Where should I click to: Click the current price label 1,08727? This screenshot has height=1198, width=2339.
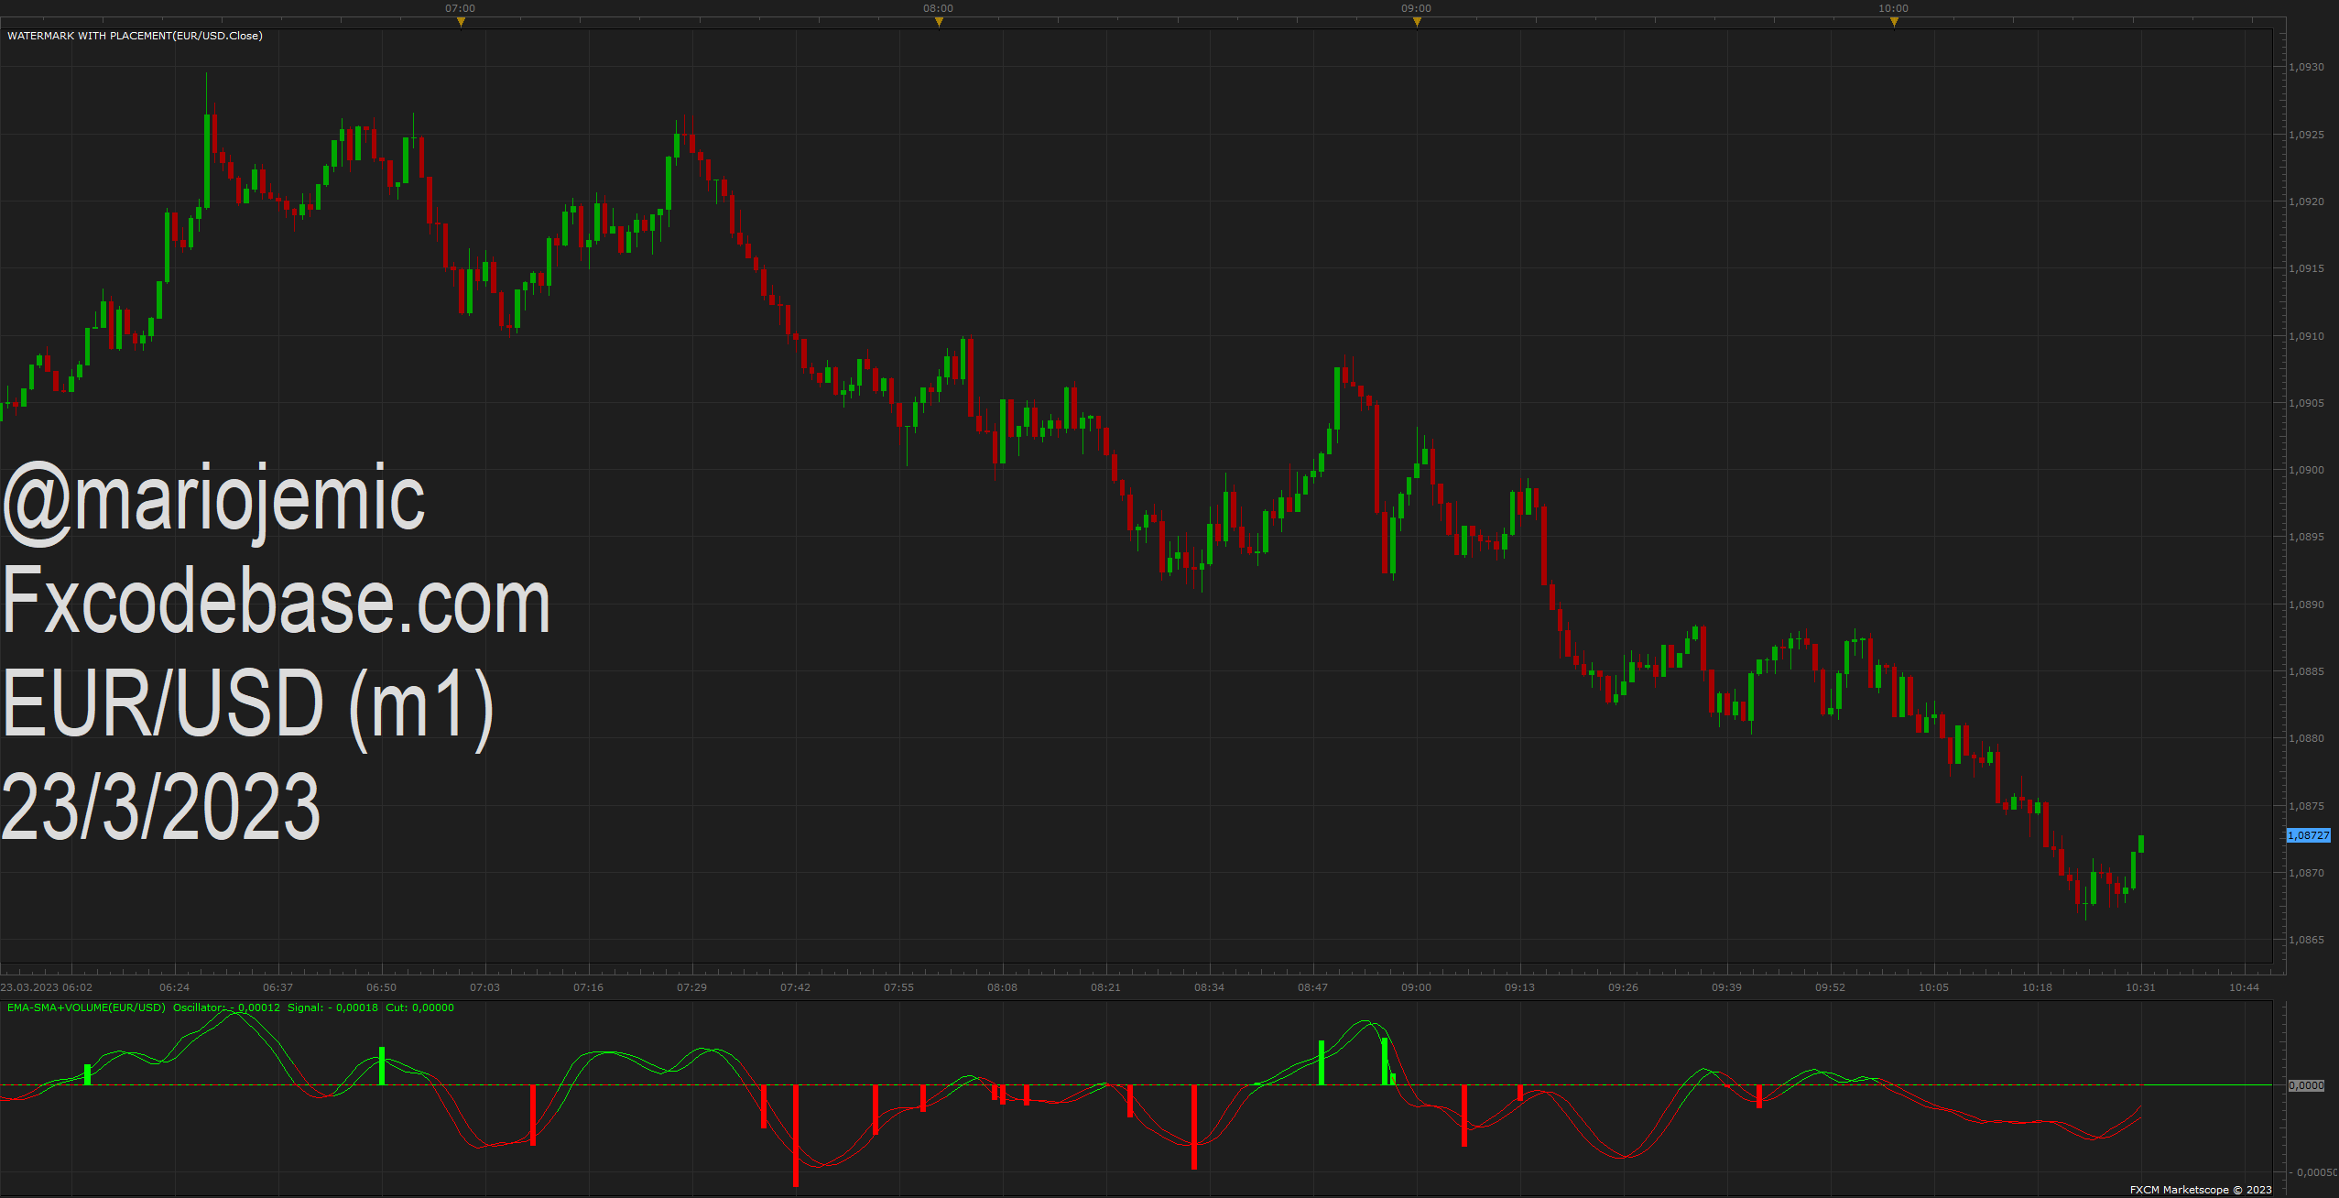2308,835
